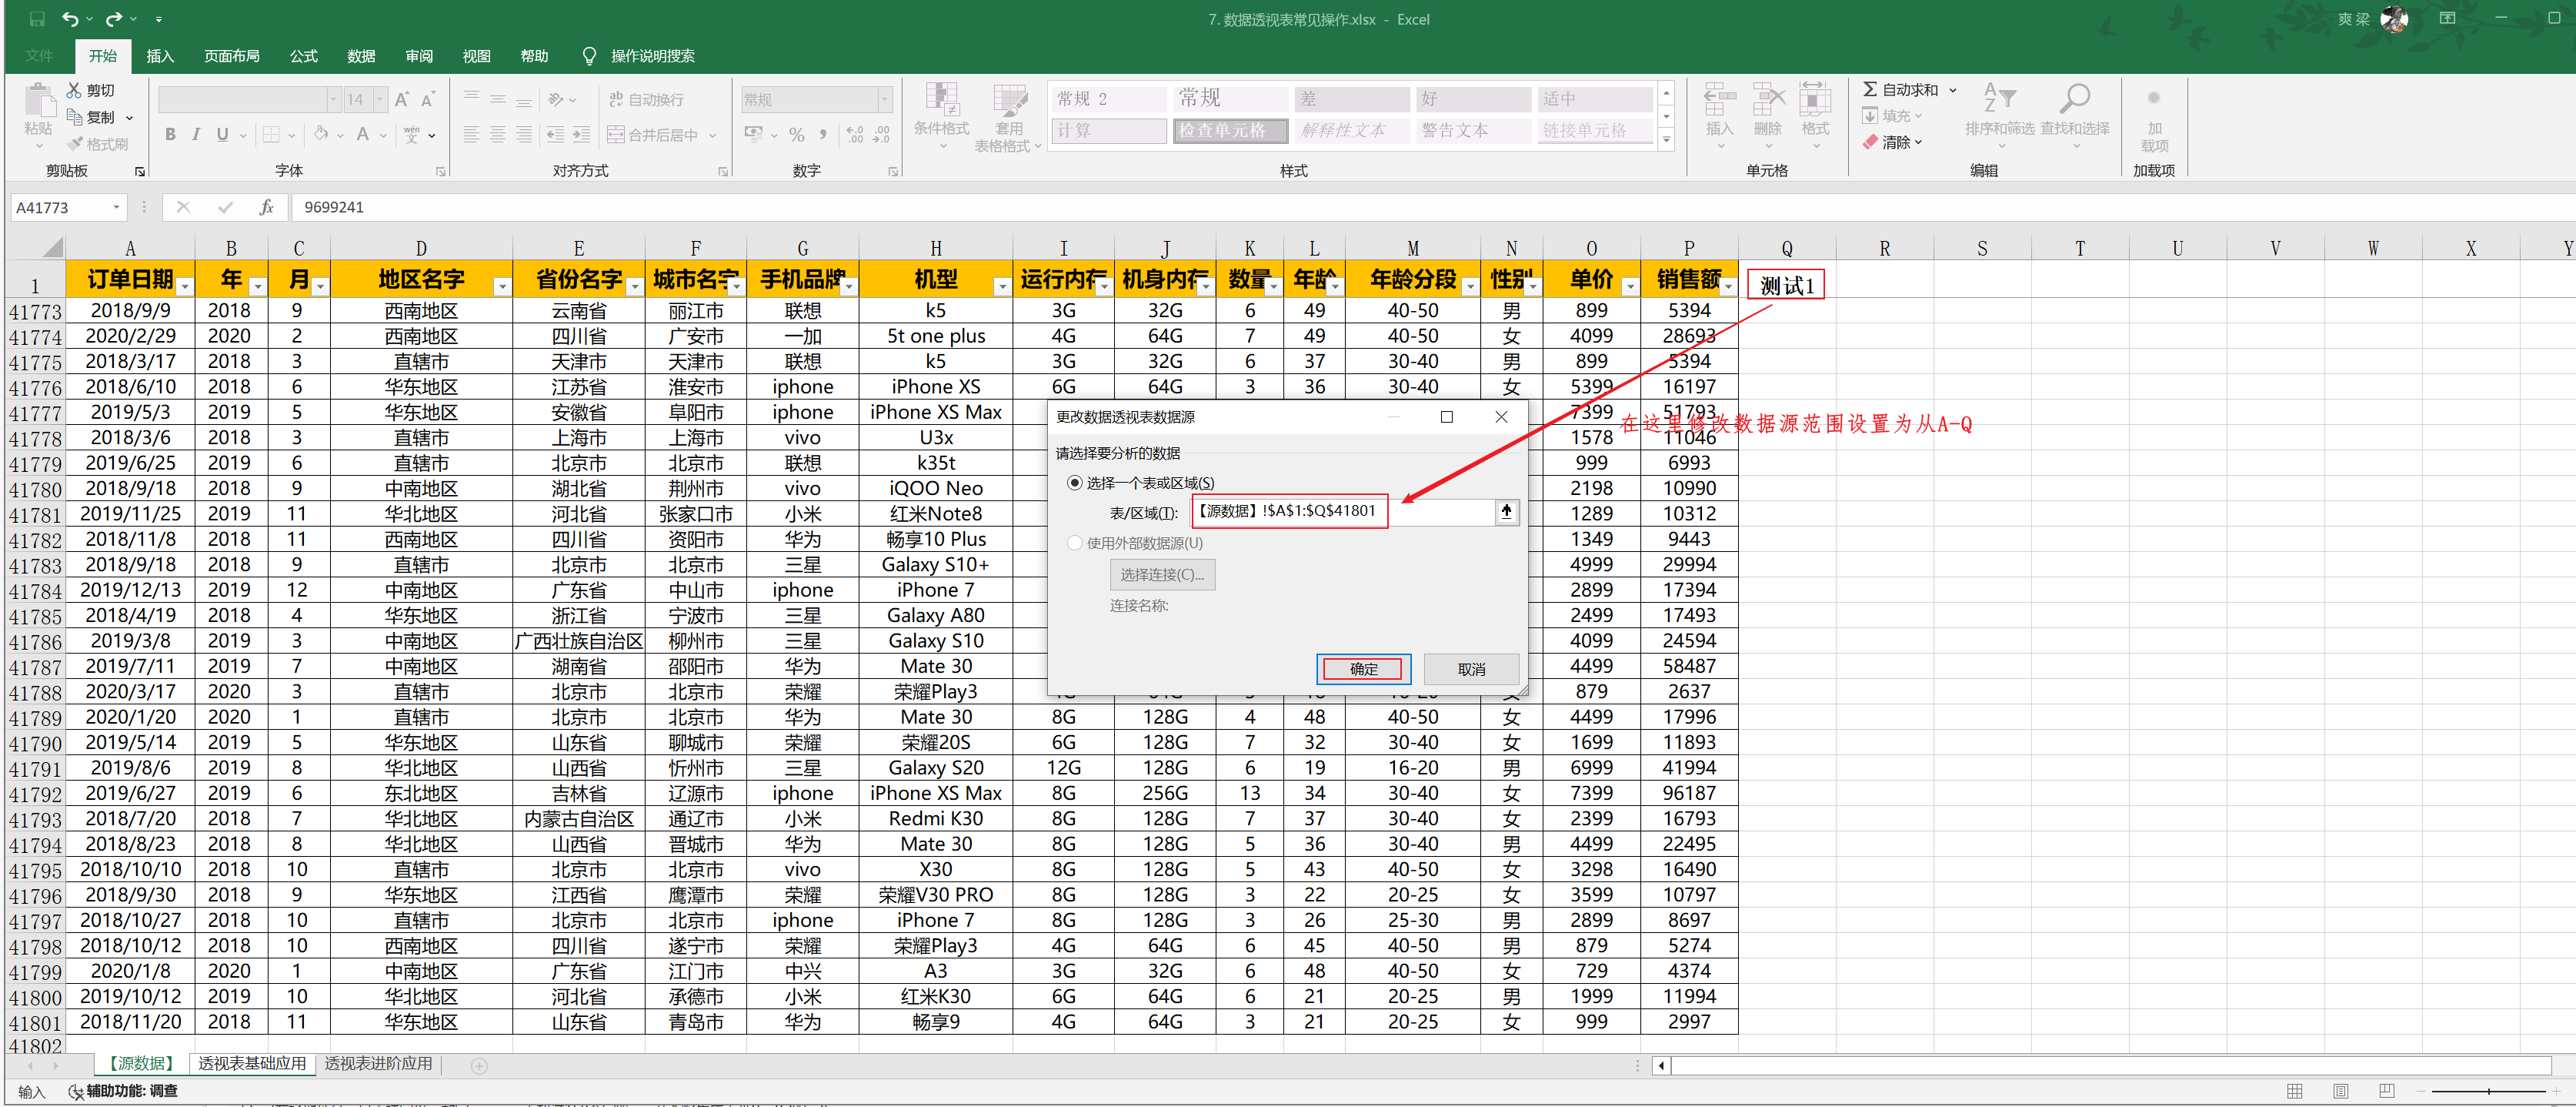Open the 插入 ribbon tab
2576x1107 pixels.
[160, 56]
